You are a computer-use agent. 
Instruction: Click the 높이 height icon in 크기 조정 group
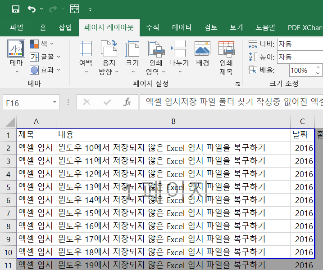[x=253, y=57]
